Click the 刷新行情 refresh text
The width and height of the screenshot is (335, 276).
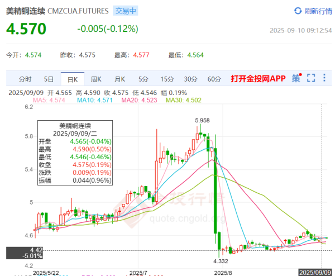coord(318,11)
